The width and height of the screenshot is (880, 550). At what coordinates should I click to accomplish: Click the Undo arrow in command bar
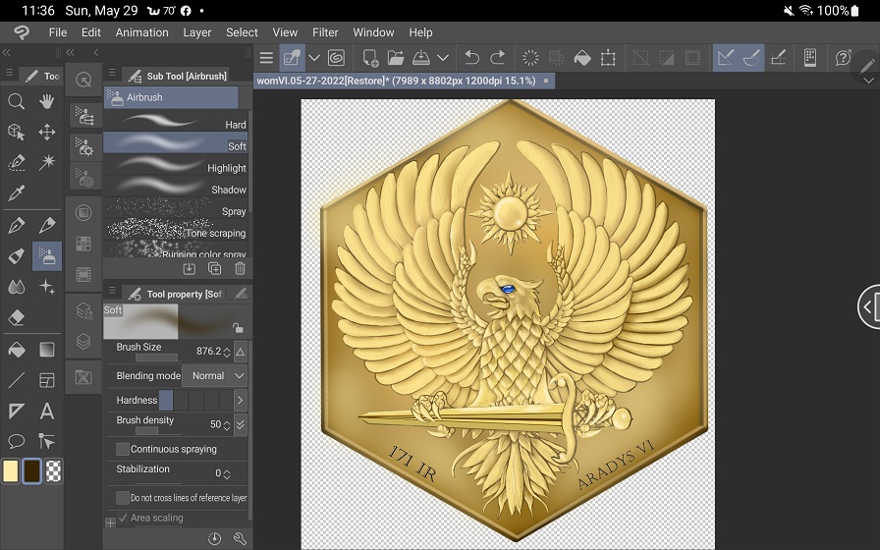coord(471,58)
